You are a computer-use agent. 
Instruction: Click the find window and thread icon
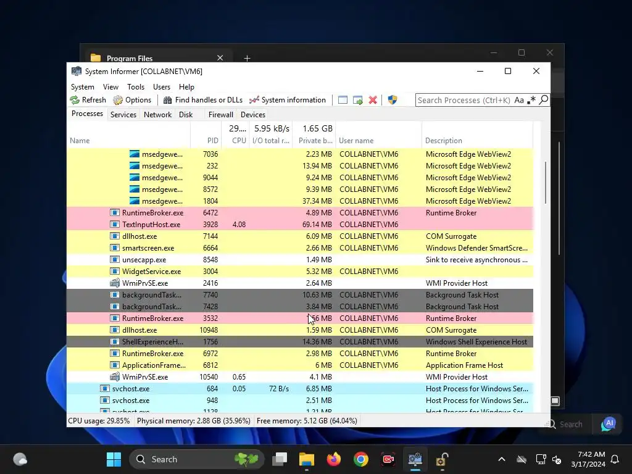357,100
